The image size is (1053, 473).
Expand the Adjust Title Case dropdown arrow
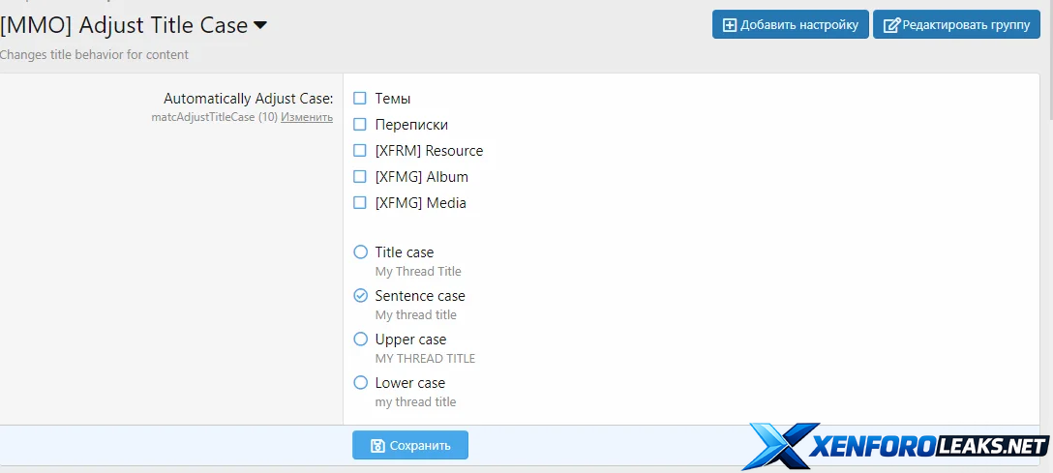pos(260,26)
